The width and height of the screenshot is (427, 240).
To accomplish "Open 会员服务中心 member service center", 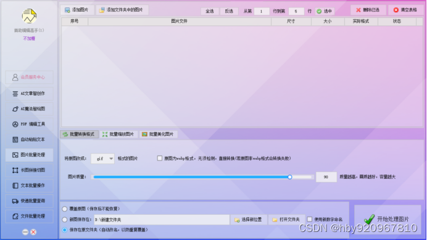I will coord(29,77).
